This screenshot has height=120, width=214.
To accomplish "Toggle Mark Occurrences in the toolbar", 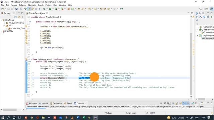I will tap(29, 9).
